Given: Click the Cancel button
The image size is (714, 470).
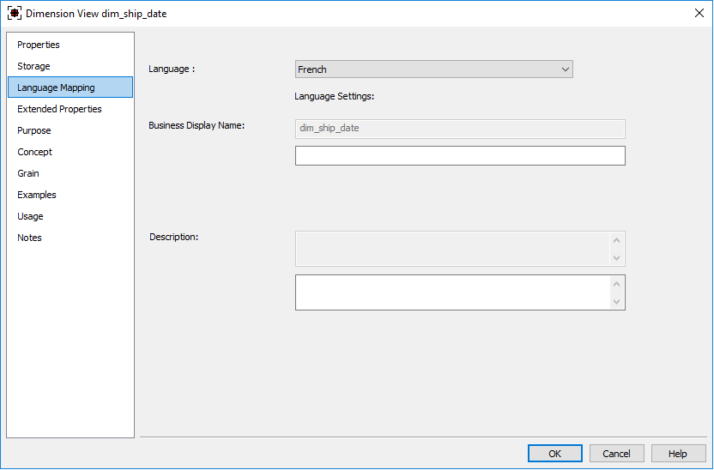Looking at the screenshot, I should [x=616, y=454].
